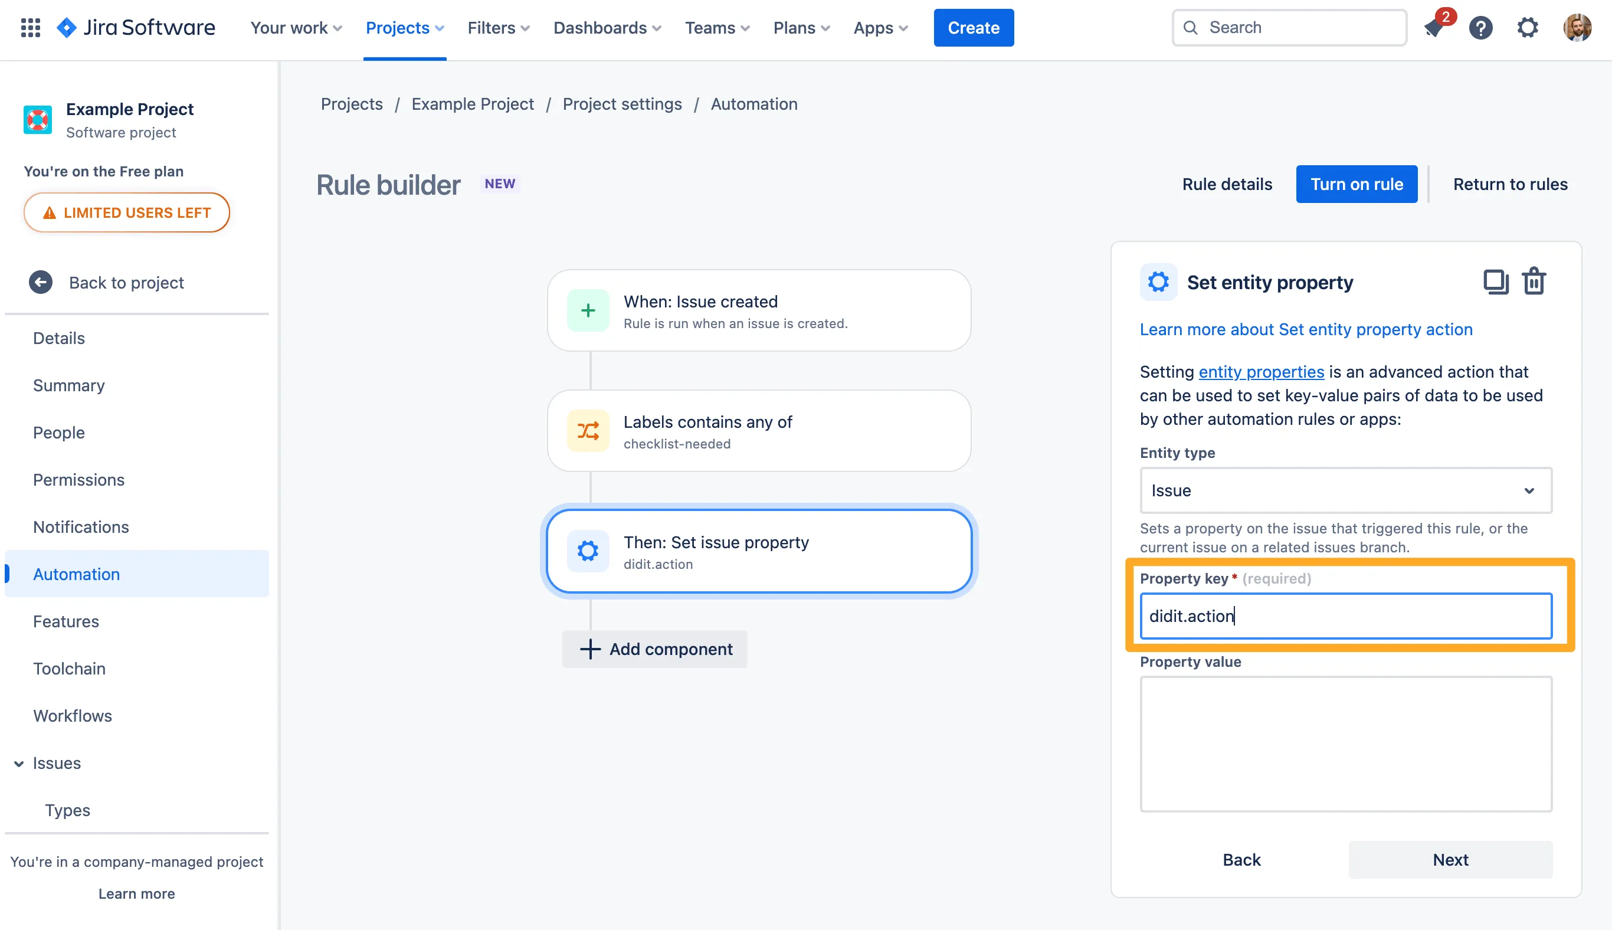Delete component using trash icon
The width and height of the screenshot is (1612, 930).
point(1534,281)
